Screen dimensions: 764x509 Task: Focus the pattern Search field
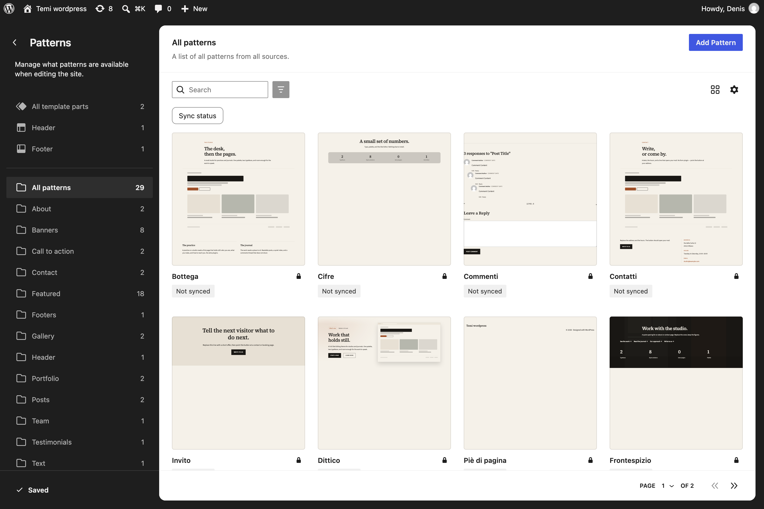coord(220,90)
